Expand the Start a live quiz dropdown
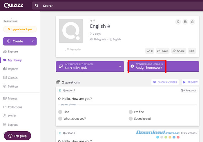This screenshot has height=142, width=203. (x=120, y=66)
